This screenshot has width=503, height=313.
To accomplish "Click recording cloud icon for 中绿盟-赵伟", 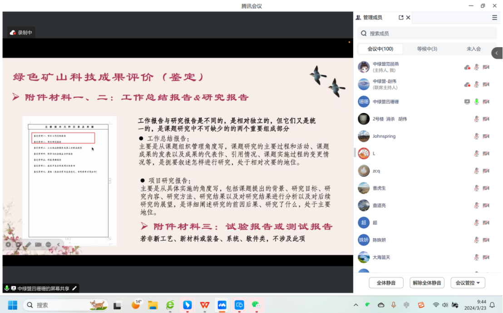I will coord(467,85).
